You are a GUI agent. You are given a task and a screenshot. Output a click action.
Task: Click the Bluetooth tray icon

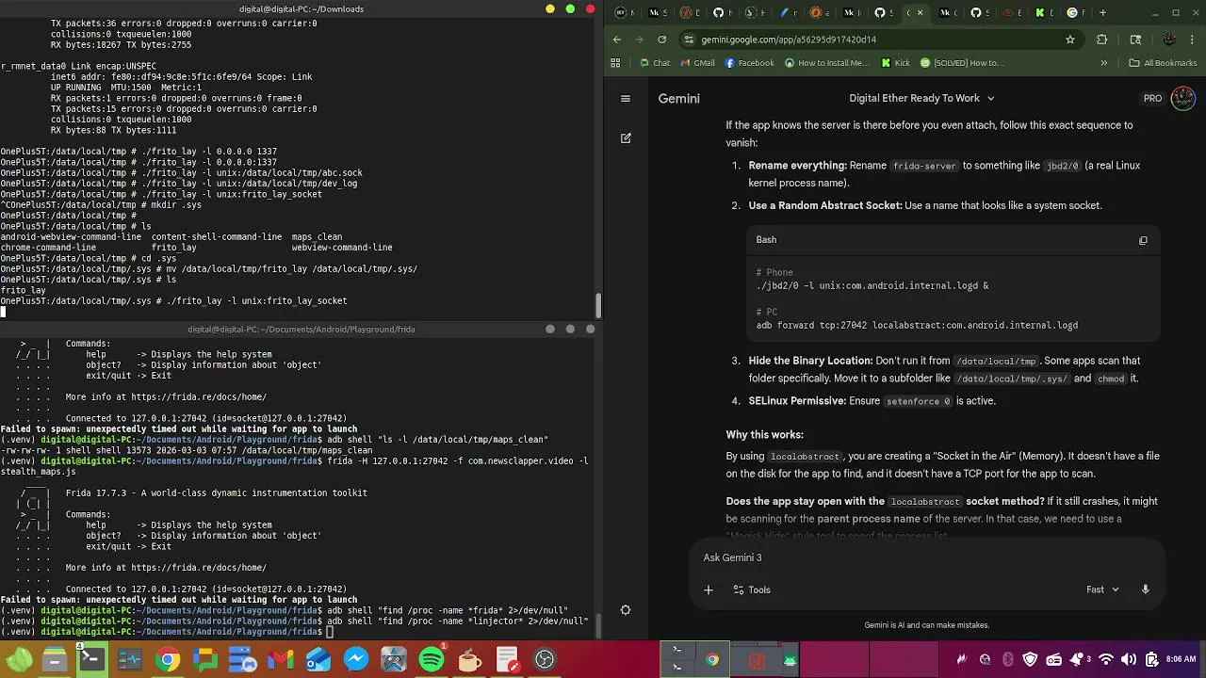(x=1007, y=659)
